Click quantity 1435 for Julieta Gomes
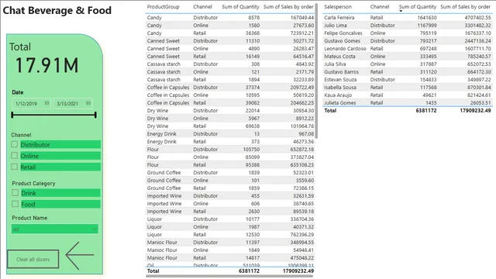 pos(431,103)
